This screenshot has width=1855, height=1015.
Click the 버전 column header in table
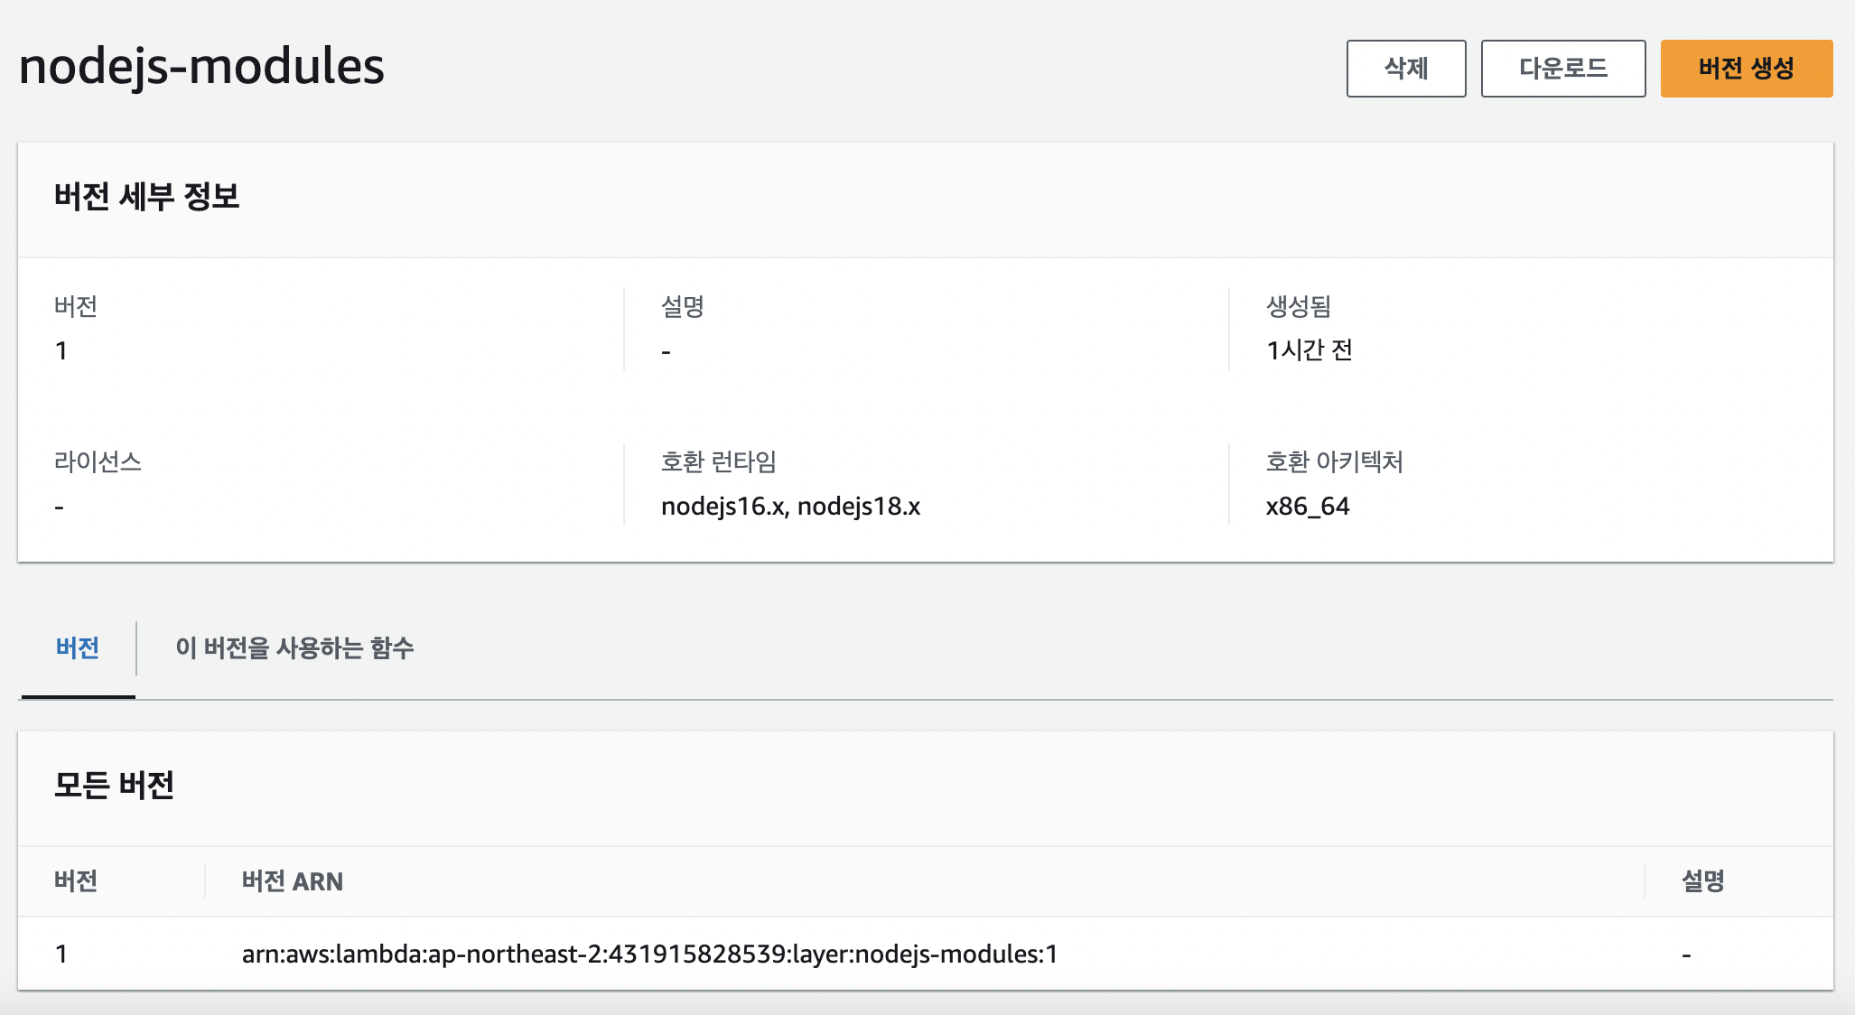click(x=76, y=881)
